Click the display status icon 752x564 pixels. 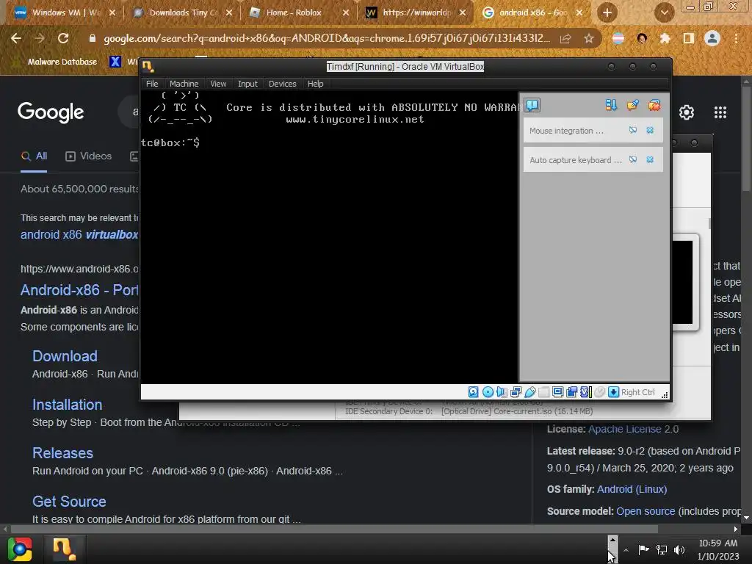558,392
